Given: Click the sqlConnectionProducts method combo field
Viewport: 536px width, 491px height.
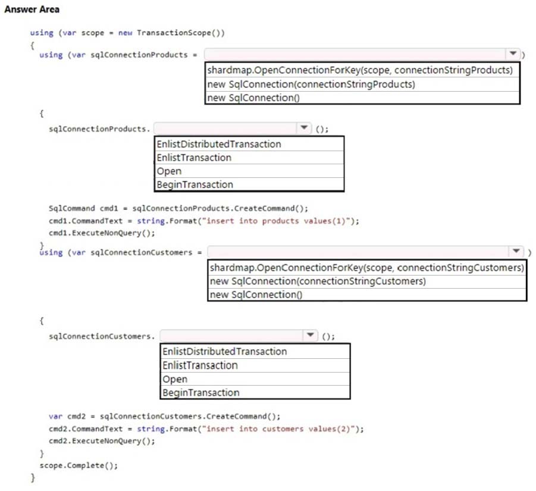Looking at the screenshot, I should pos(233,128).
